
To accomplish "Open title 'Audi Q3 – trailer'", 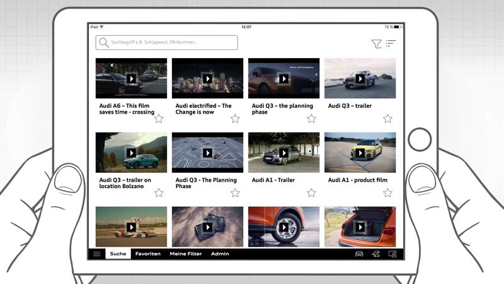I will (350, 105).
